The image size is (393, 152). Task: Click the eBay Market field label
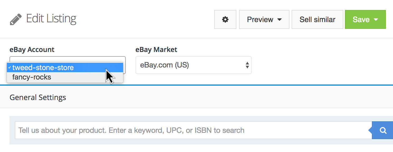156,50
